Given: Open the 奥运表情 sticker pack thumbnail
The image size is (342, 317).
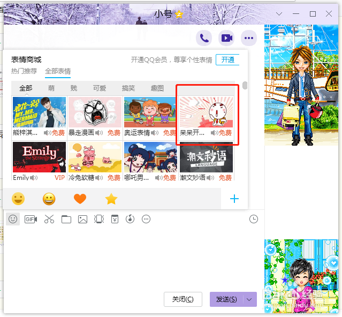Looking at the screenshot, I should click(150, 112).
